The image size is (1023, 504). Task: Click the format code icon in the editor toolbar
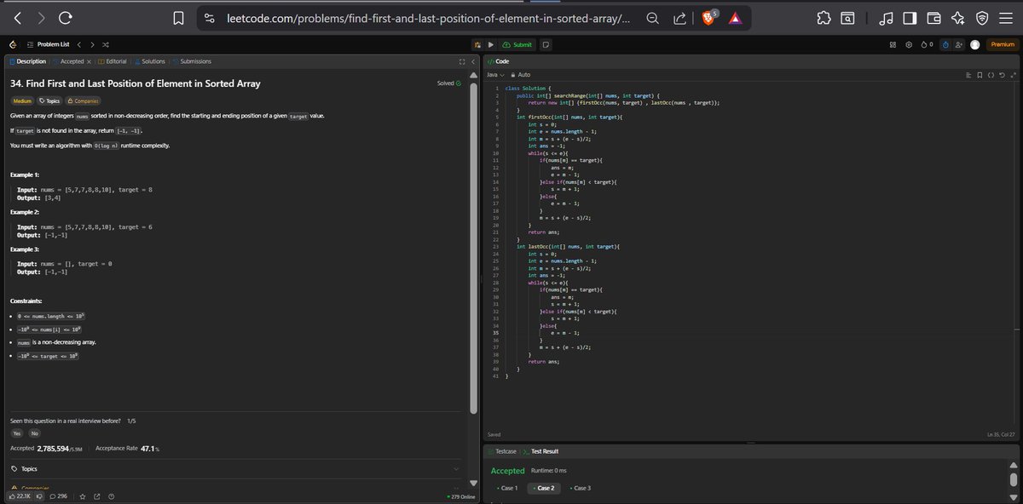tap(968, 75)
